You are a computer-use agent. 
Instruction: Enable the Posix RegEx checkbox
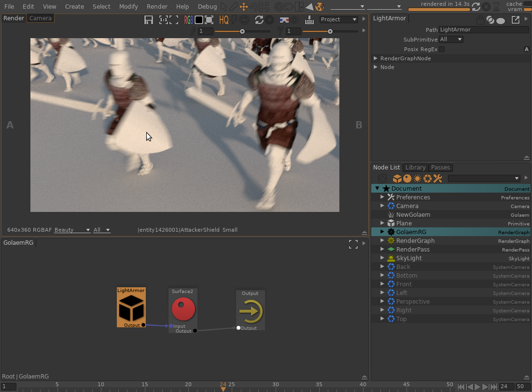tap(442, 49)
